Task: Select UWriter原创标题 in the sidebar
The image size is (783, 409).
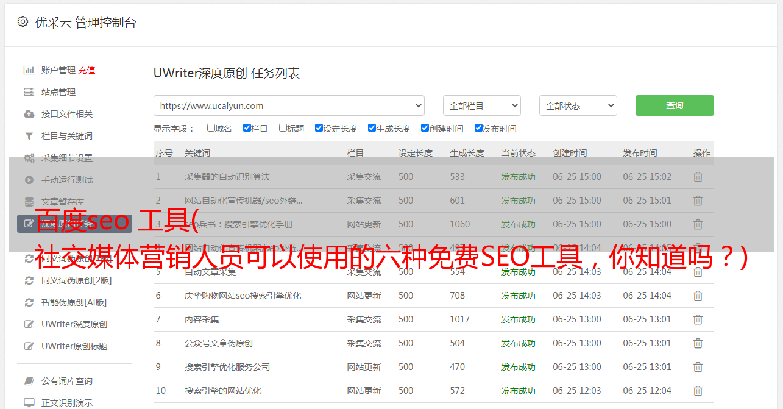Action: click(74, 346)
